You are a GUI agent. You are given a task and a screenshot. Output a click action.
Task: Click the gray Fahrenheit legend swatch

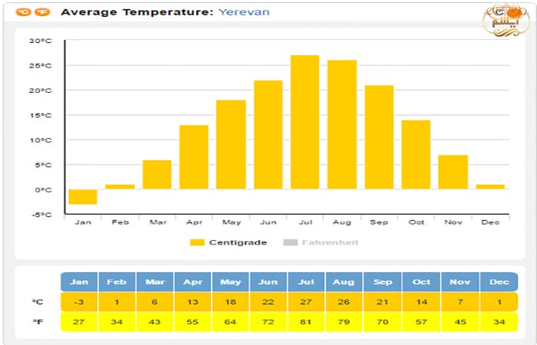(290, 242)
